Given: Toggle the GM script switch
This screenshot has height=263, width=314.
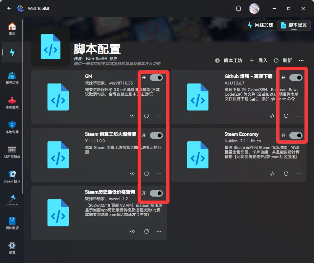Looking at the screenshot, I should [x=156, y=78].
